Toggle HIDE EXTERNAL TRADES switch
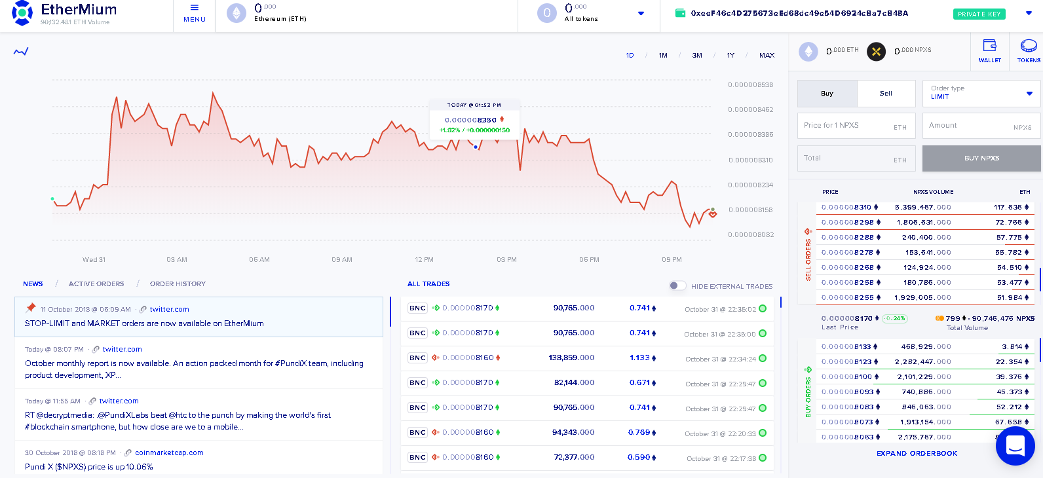The width and height of the screenshot is (1043, 478). pos(677,285)
